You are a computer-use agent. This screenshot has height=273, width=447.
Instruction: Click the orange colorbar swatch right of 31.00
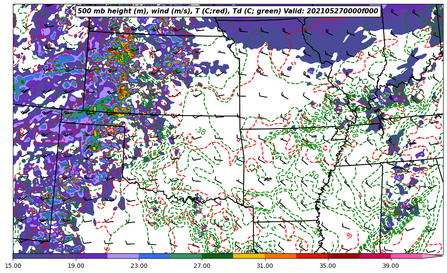281,256
